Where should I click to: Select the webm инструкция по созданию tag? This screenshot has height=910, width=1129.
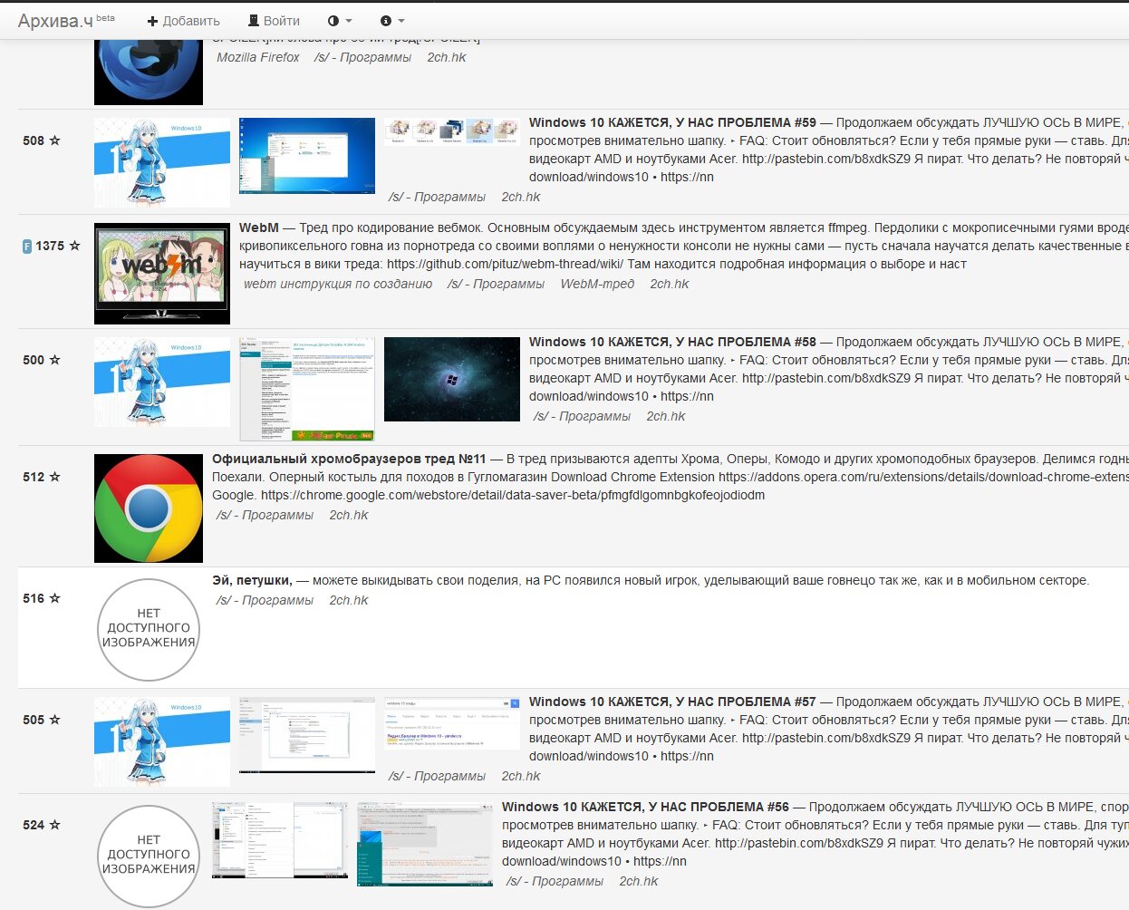click(338, 284)
